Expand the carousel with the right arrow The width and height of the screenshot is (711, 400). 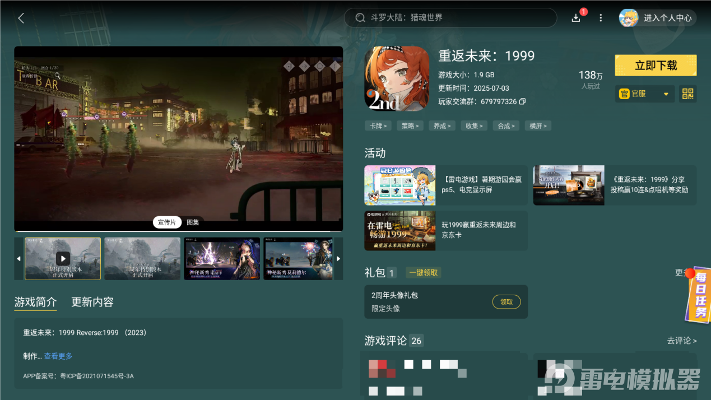pos(338,258)
